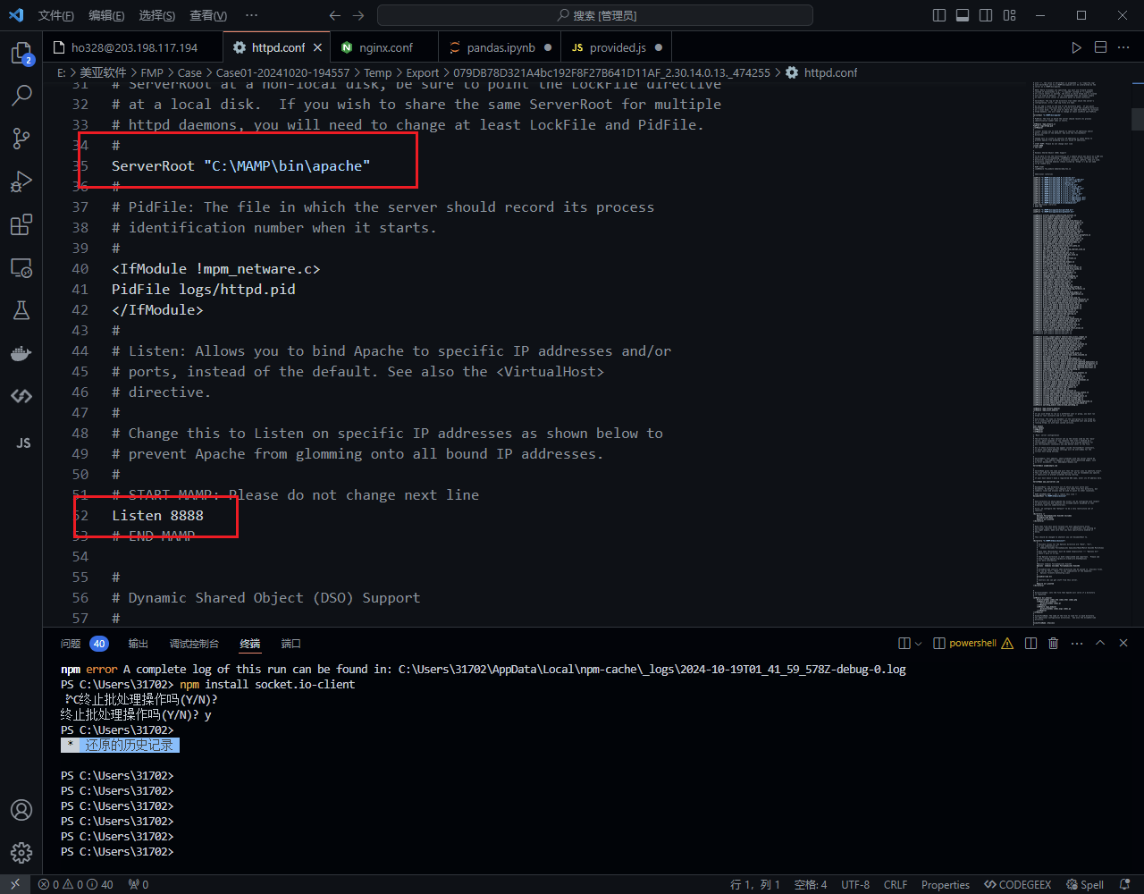This screenshot has height=894, width=1144.
Task: Open the Source Control view
Action: (x=21, y=138)
